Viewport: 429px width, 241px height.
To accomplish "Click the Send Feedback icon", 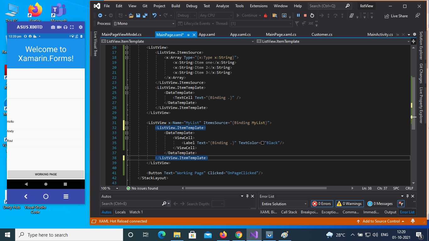I will pyautogui.click(x=418, y=15).
